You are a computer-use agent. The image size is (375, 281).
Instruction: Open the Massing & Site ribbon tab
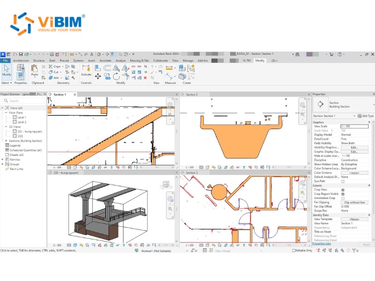point(139,61)
